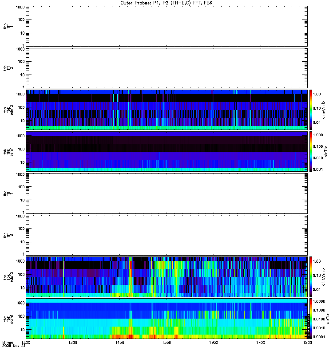Click the '1800' time tick label
This screenshot has width=333, height=355.
coord(307,343)
